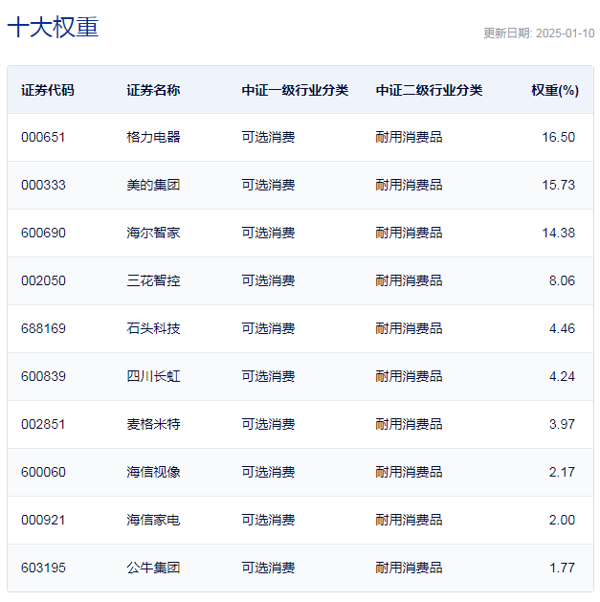Select security code 600060
Image resolution: width=600 pixels, height=602 pixels.
click(43, 472)
